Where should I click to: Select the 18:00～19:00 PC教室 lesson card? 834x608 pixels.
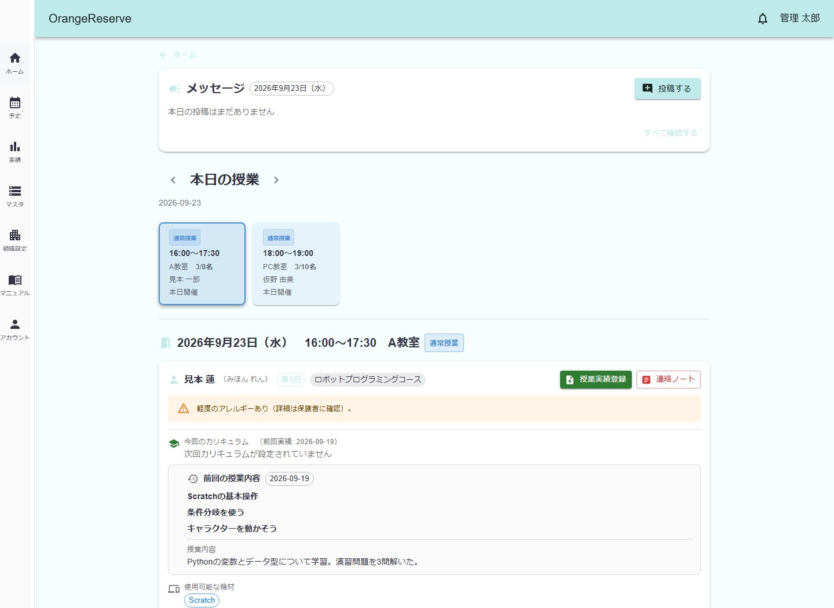pos(296,263)
